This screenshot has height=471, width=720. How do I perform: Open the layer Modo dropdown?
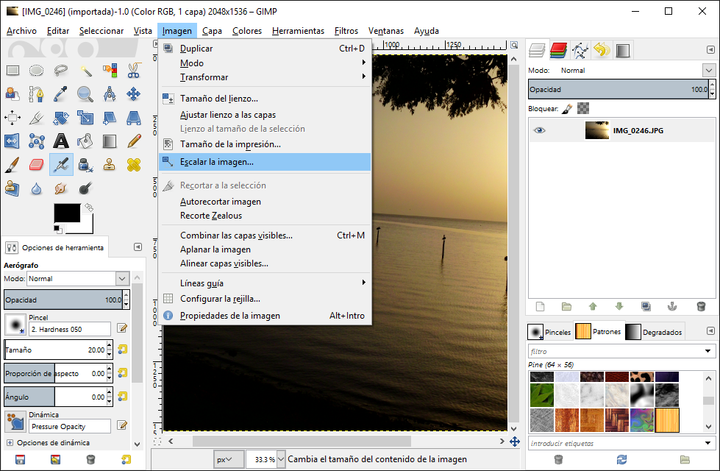point(708,71)
